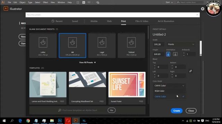Choose the Letter preset card
Image resolution: width=222 pixels, height=124 pixels.
pos(43,45)
